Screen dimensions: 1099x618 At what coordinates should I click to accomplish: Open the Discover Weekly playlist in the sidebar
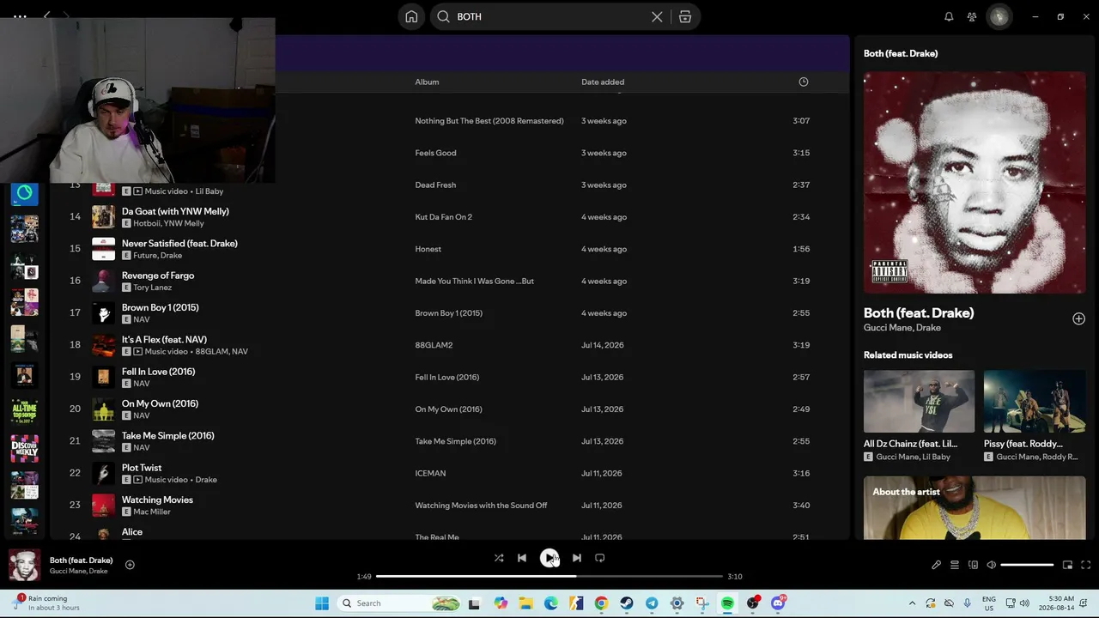tap(24, 448)
